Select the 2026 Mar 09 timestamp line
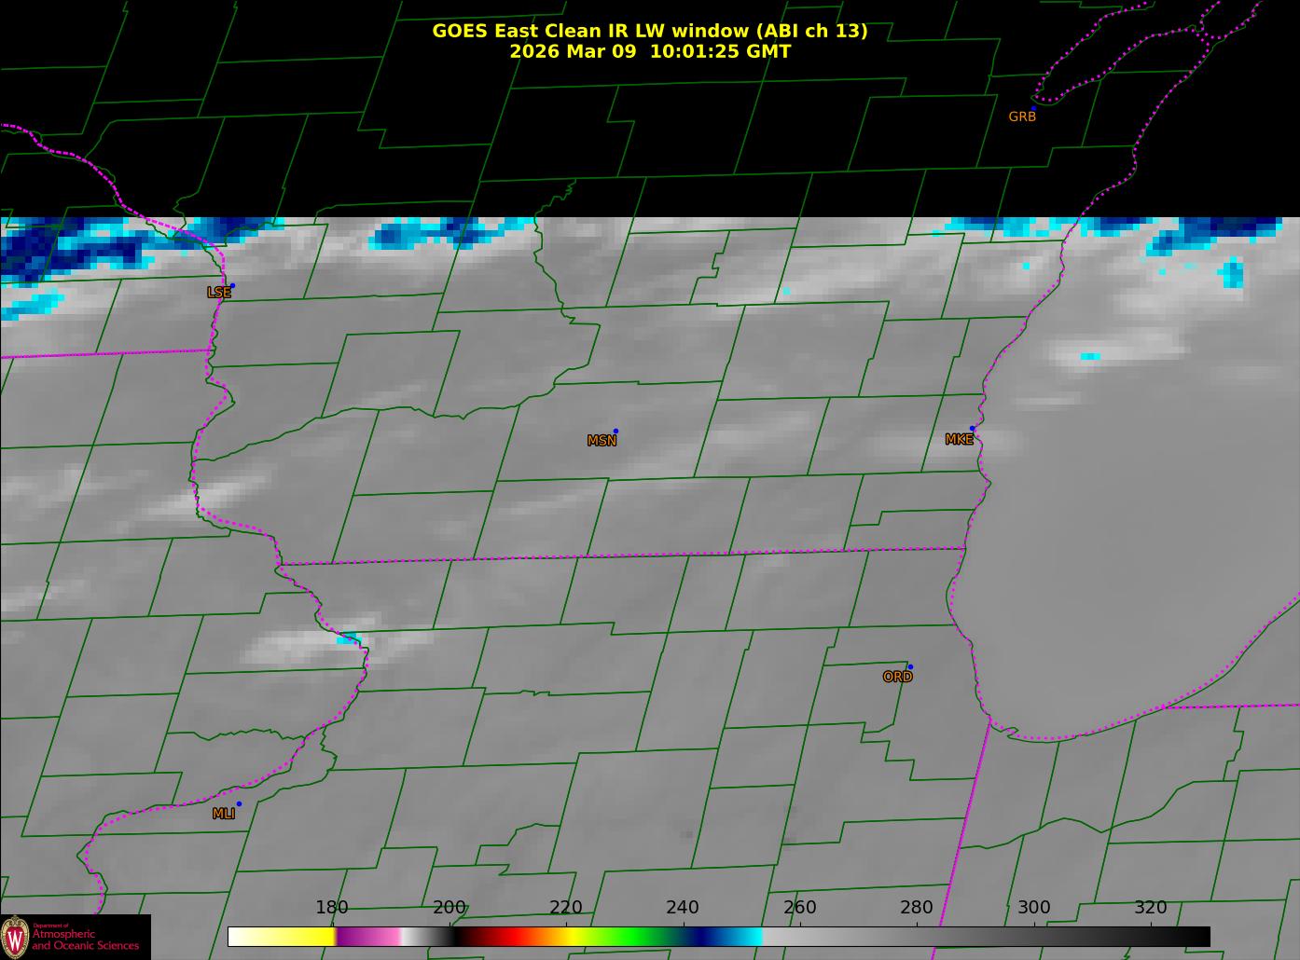1300x960 pixels. 649,51
